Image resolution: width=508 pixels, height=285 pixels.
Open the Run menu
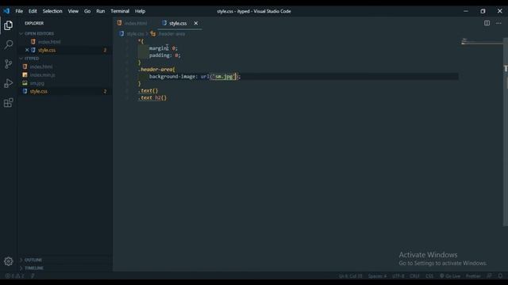[x=101, y=11]
